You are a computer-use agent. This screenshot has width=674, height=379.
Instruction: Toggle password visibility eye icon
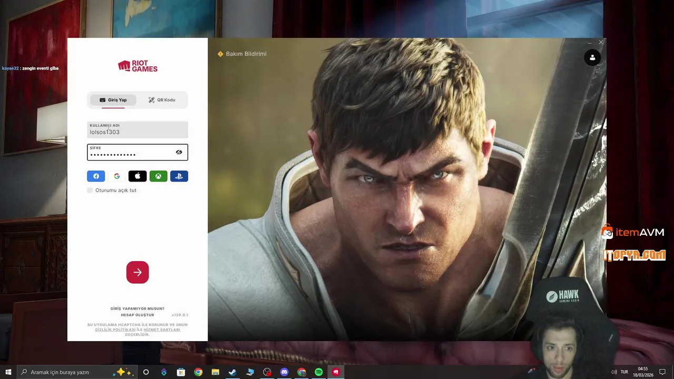click(x=179, y=152)
